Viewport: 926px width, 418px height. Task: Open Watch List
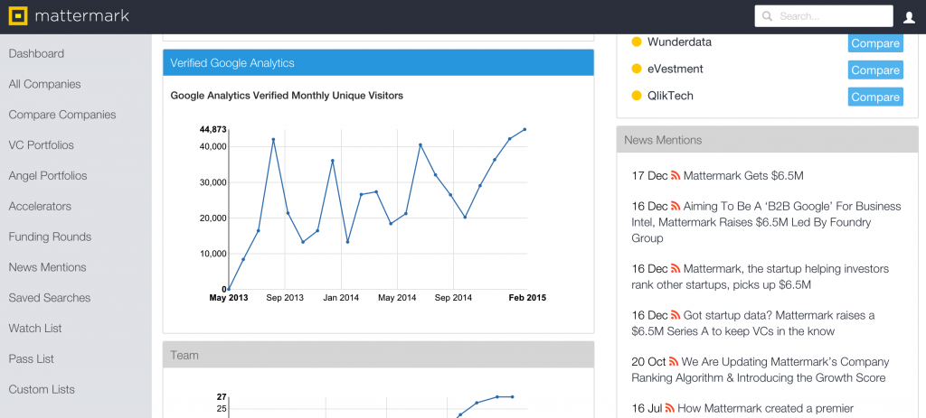35,329
